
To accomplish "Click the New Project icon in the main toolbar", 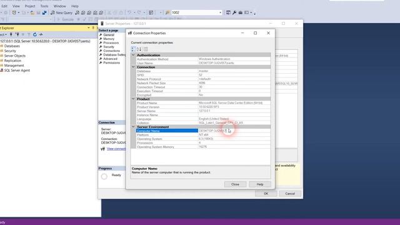I will point(14,12).
